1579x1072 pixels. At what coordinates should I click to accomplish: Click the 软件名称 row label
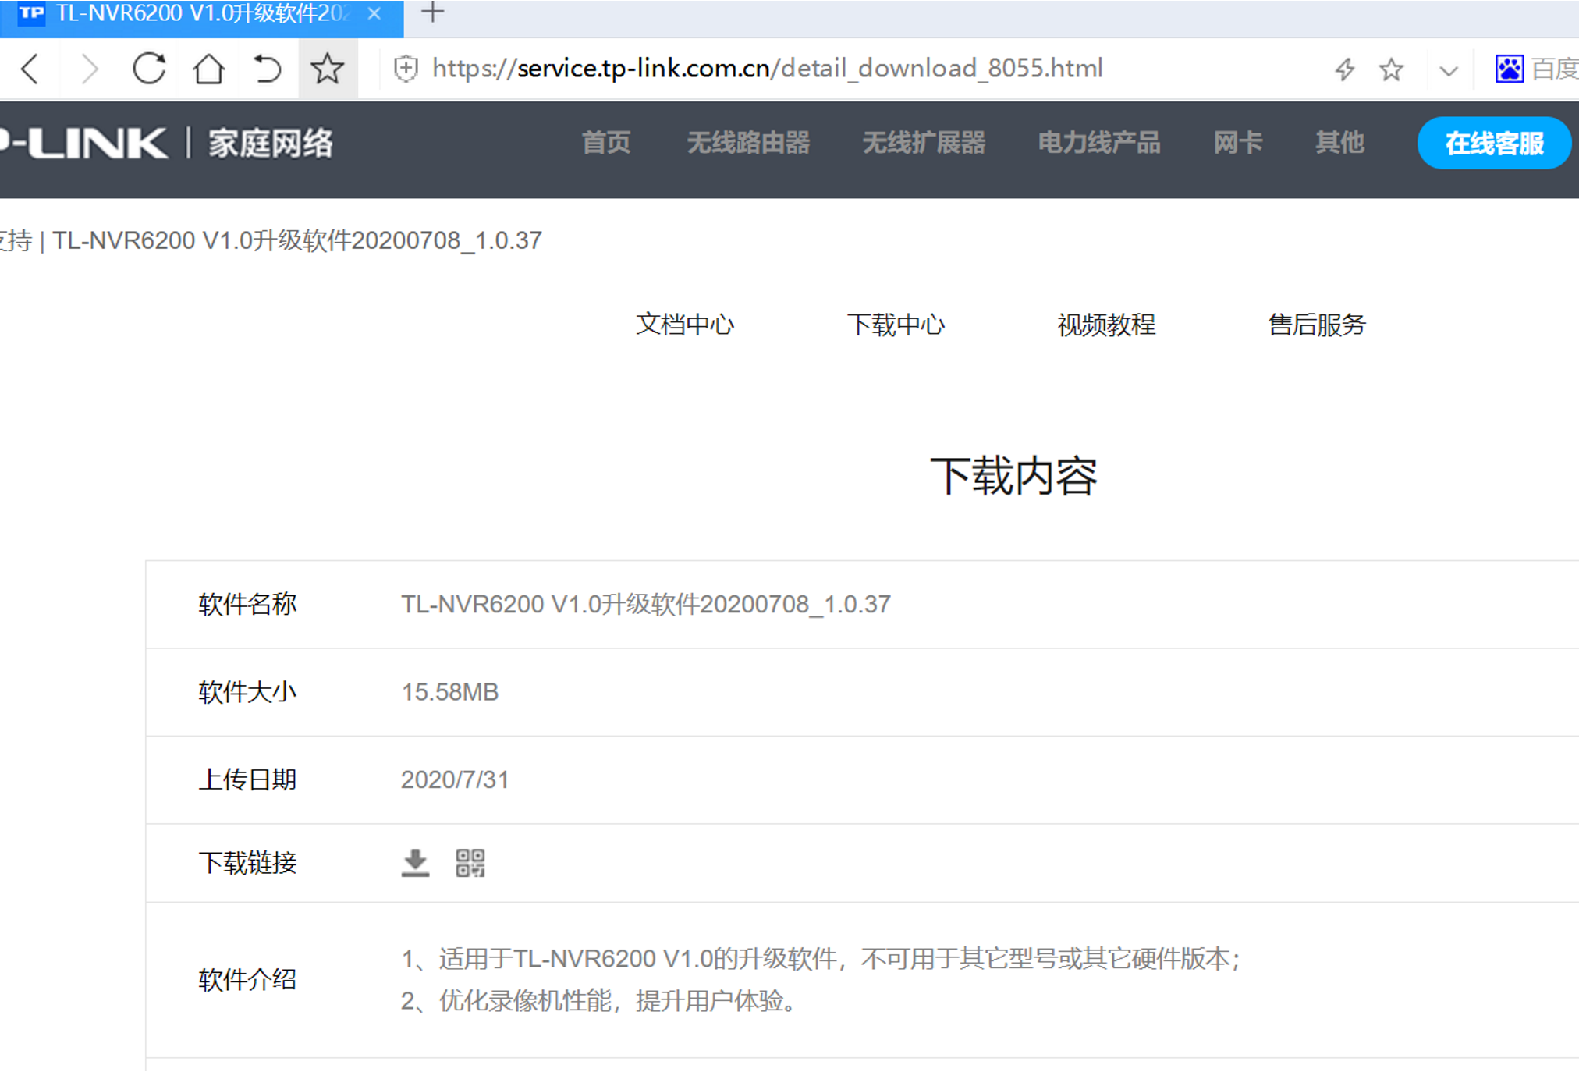[247, 605]
